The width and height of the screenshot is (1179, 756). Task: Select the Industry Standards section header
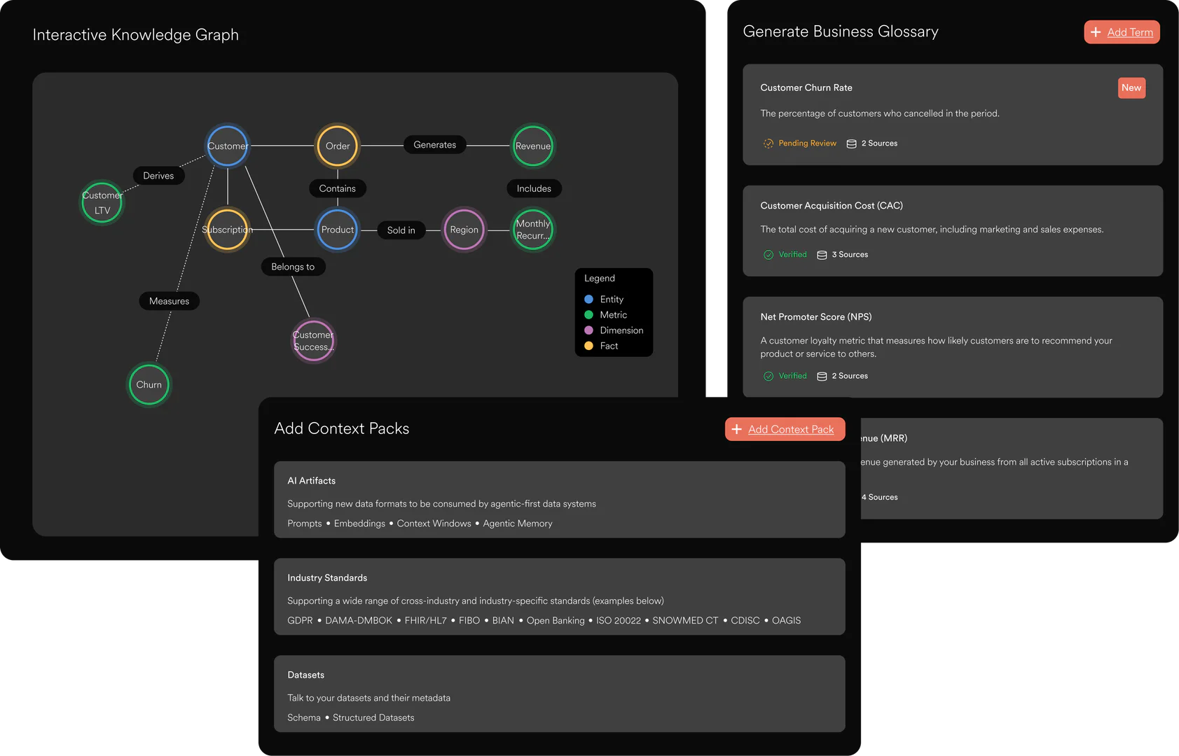tap(327, 577)
